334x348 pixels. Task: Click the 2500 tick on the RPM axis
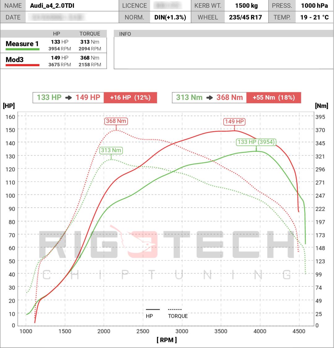[143, 331]
